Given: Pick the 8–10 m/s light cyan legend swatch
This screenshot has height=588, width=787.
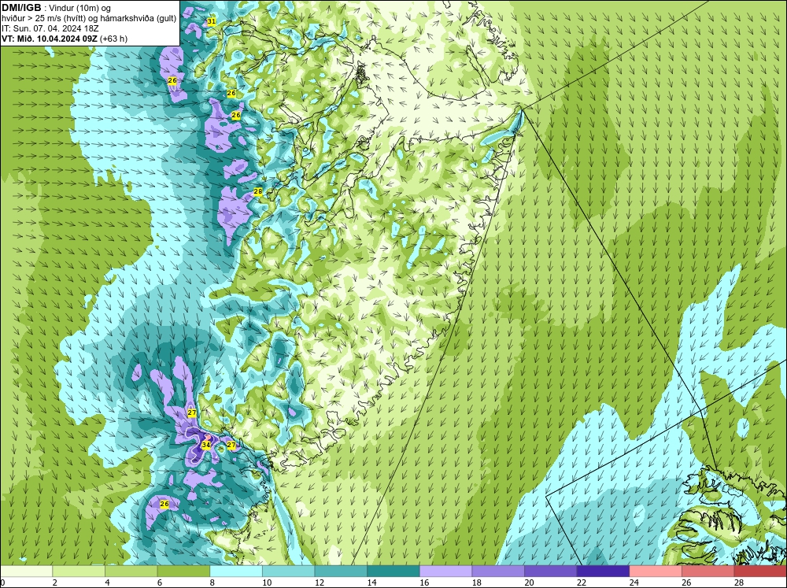Looking at the screenshot, I should [x=236, y=571].
